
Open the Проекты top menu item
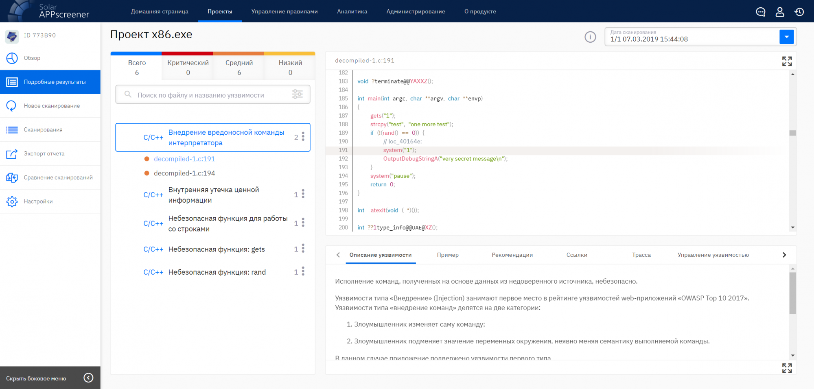click(220, 11)
